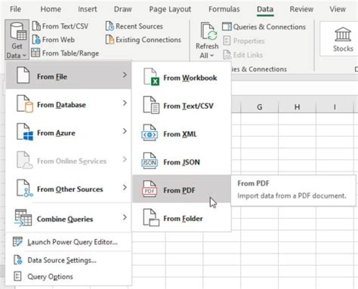Switch to the Formulas ribbon tab
This screenshot has height=289, width=358.
click(x=224, y=9)
